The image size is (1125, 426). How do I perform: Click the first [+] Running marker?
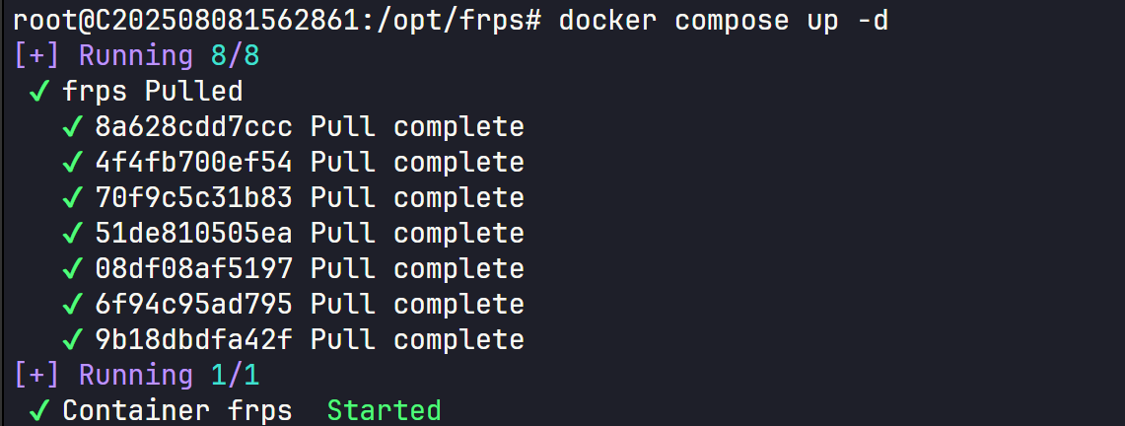click(105, 56)
